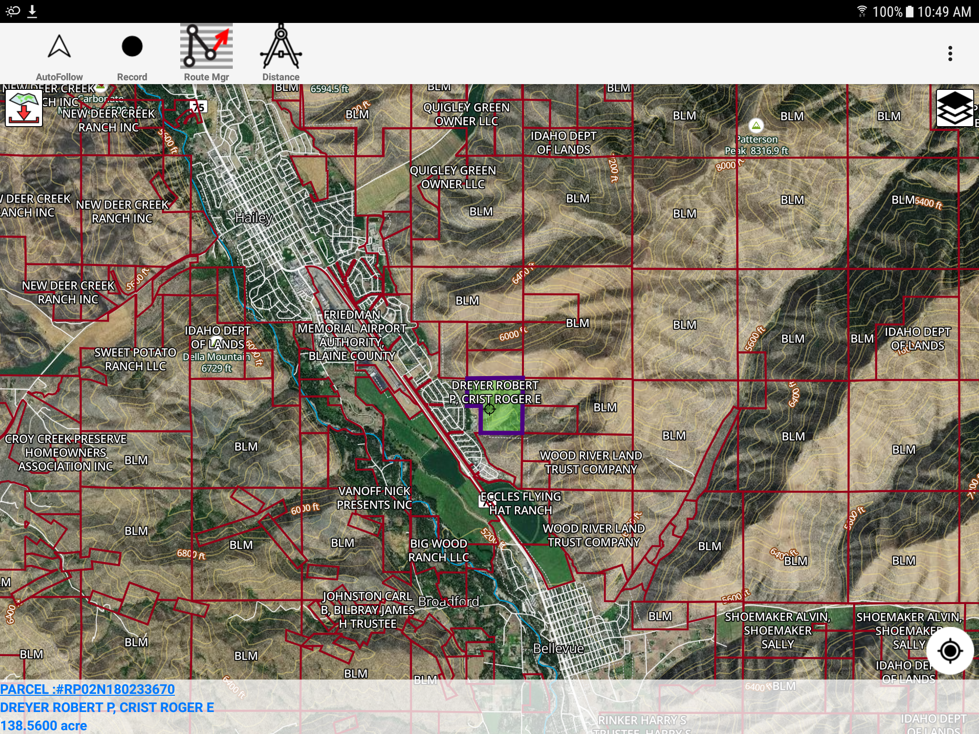Tap the Wi-Fi status icon
Viewport: 979px width, 734px height.
(862, 11)
